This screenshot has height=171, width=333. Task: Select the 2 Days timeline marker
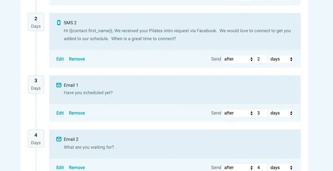point(36,22)
